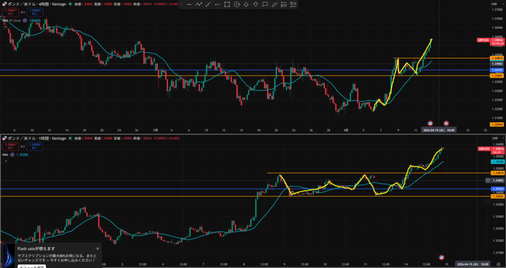The image size is (506, 268).
Task: Click the buy button on 1-hour chart
Action: coord(35,147)
